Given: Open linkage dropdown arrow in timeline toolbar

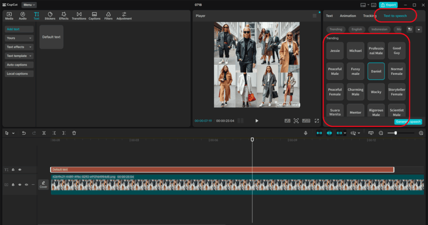Looking at the screenshot, I should click(345, 133).
